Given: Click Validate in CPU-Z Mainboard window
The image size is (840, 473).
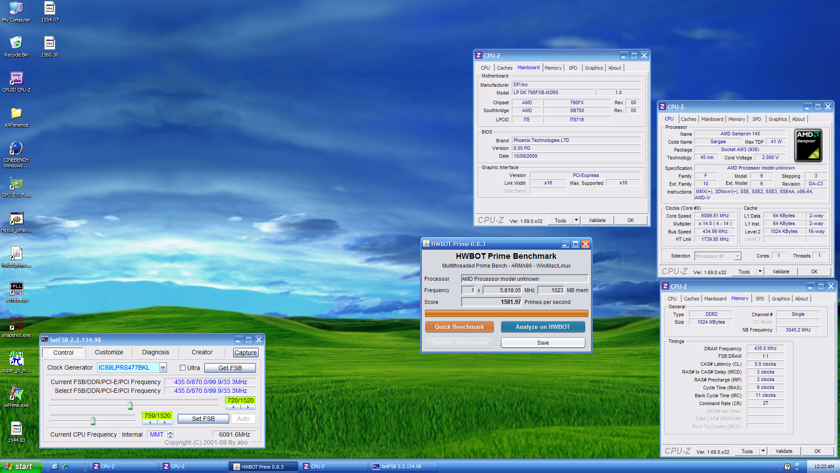Looking at the screenshot, I should (x=597, y=220).
